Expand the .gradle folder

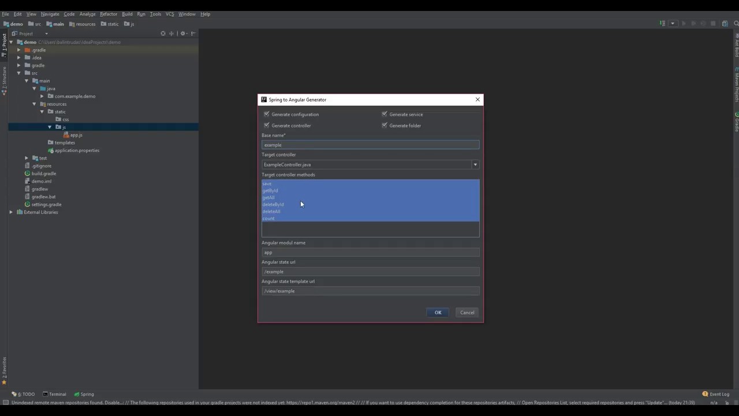point(18,50)
